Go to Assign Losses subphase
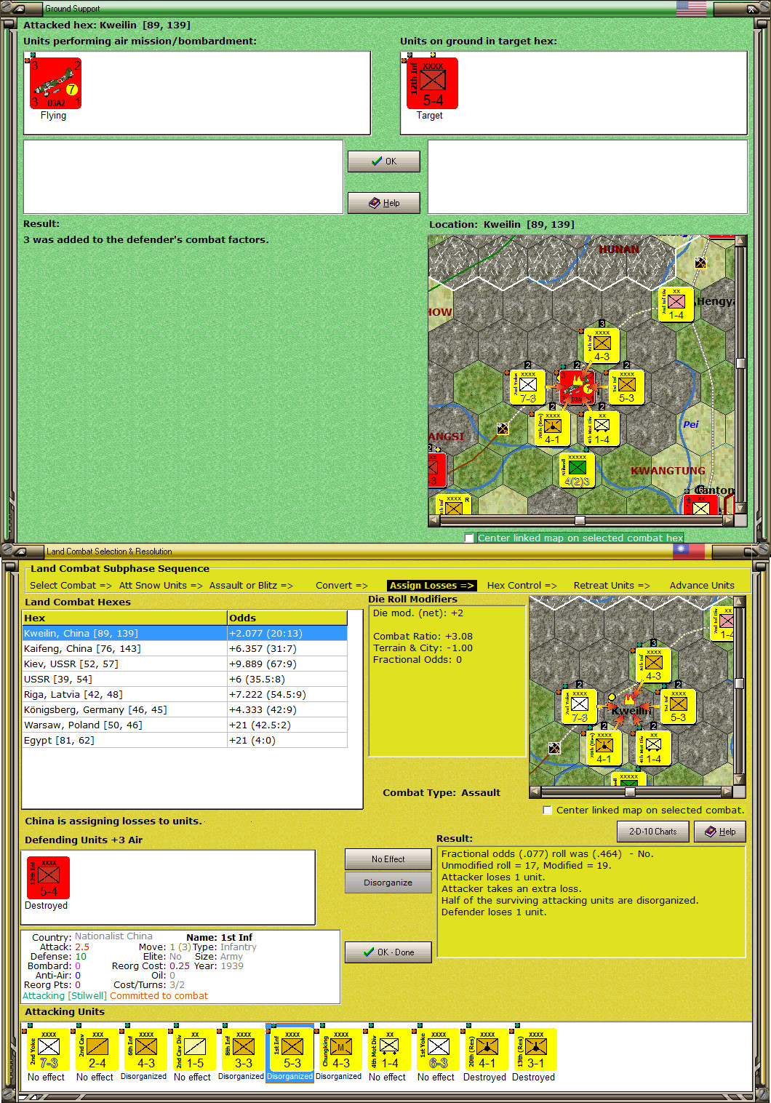The image size is (771, 1103). pos(432,585)
